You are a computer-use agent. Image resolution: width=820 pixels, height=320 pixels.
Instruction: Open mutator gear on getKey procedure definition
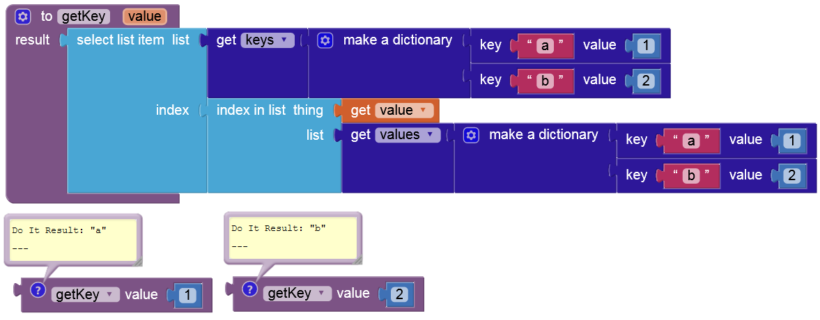point(23,17)
